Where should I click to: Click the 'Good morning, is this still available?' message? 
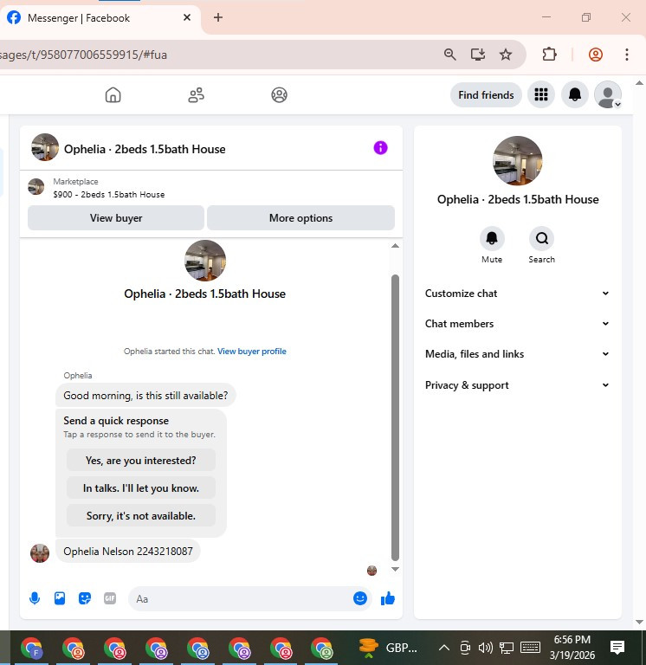coord(145,395)
